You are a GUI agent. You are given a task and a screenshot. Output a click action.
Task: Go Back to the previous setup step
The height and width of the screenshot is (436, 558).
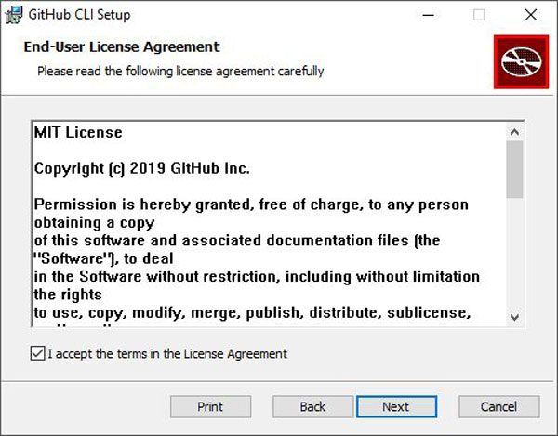312,406
